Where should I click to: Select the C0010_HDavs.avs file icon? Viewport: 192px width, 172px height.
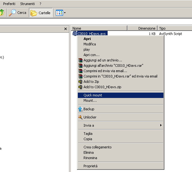pos(75,33)
